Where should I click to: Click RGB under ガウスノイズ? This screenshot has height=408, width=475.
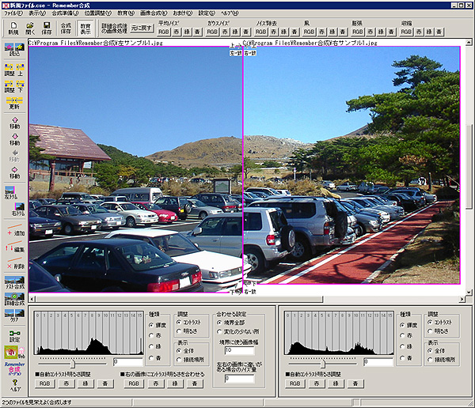(x=212, y=32)
